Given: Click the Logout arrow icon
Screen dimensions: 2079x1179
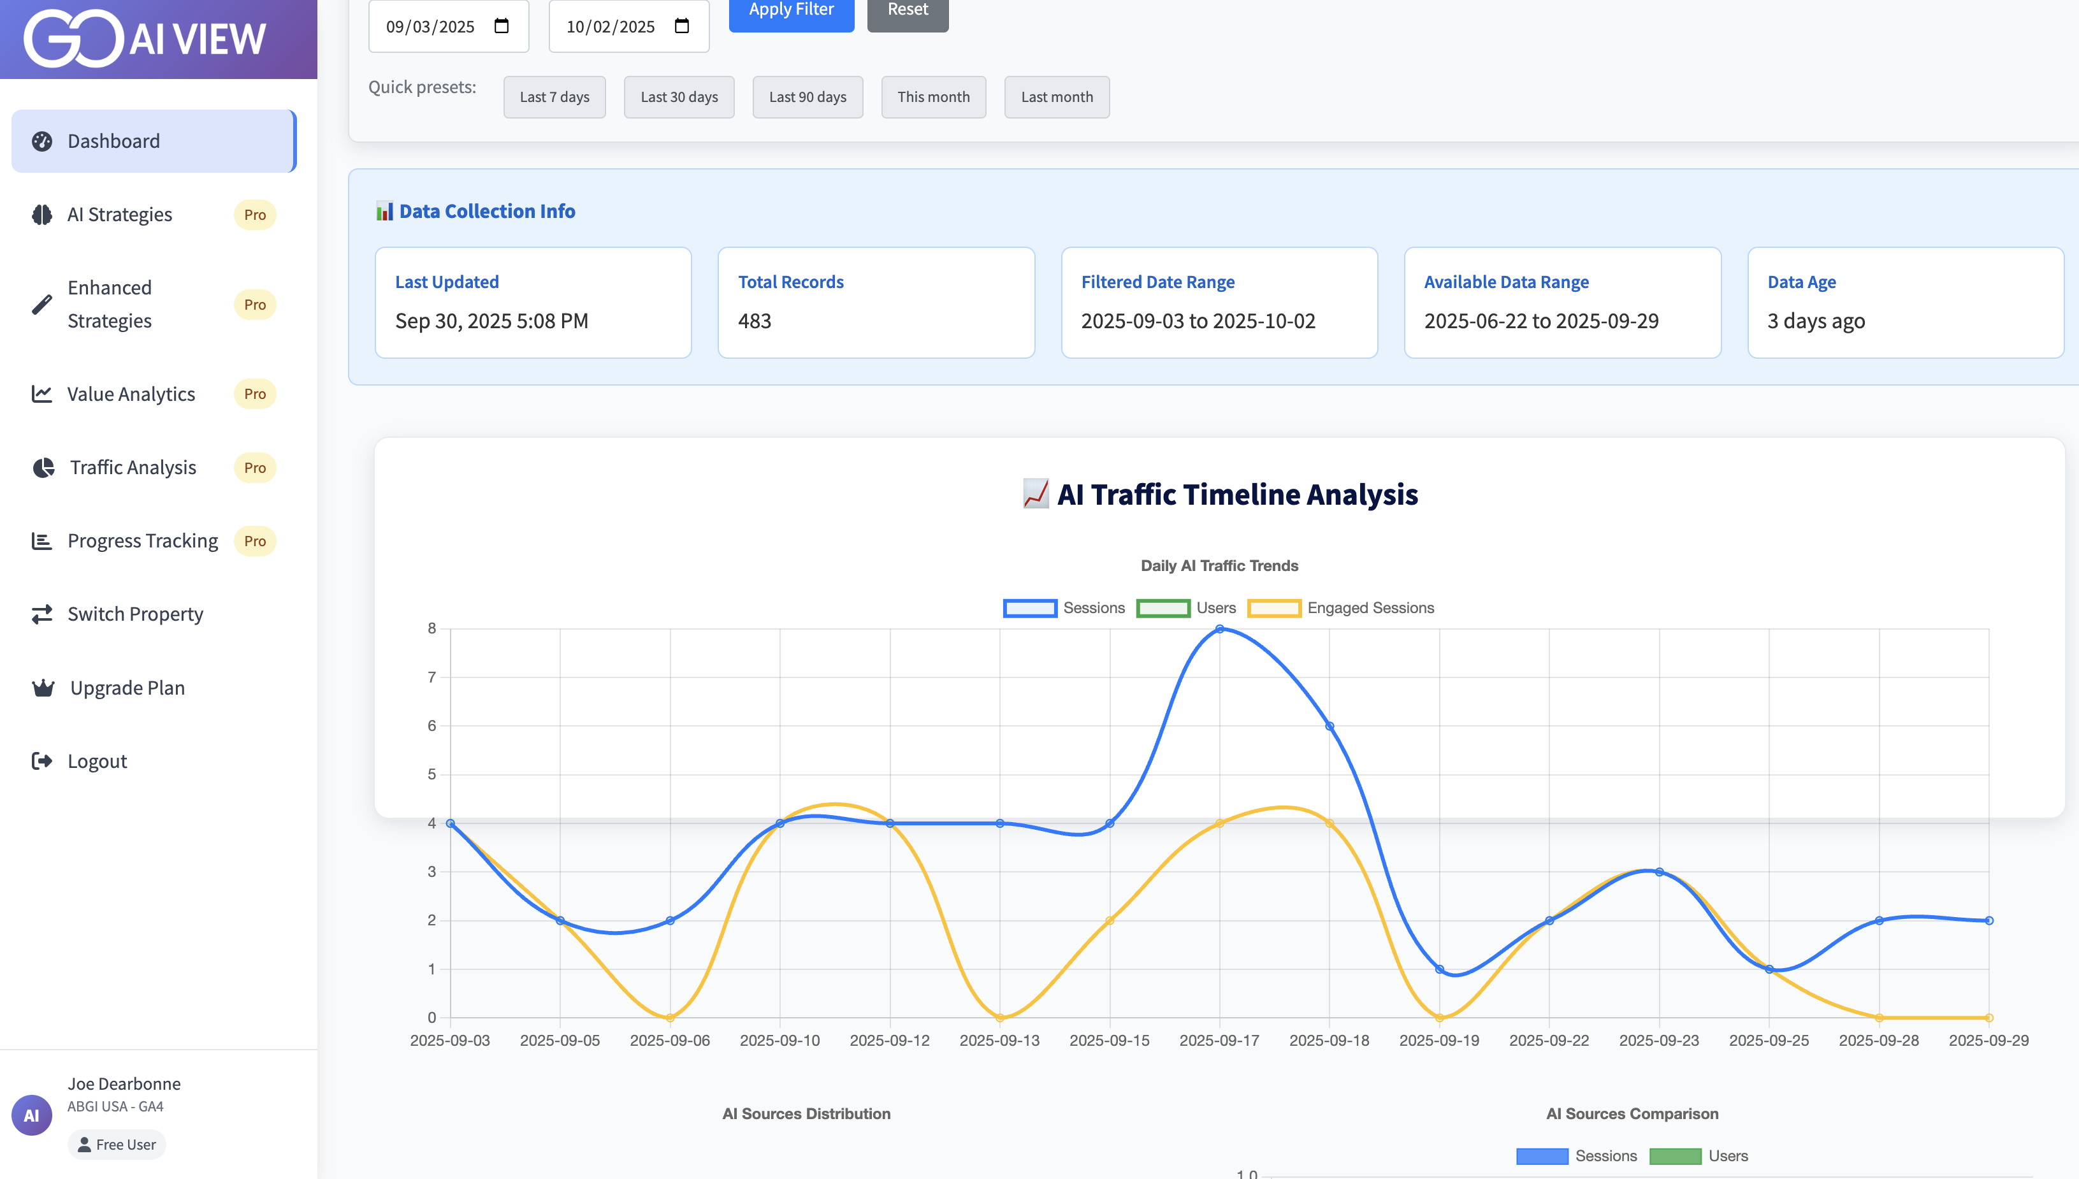Looking at the screenshot, I should pyautogui.click(x=42, y=761).
